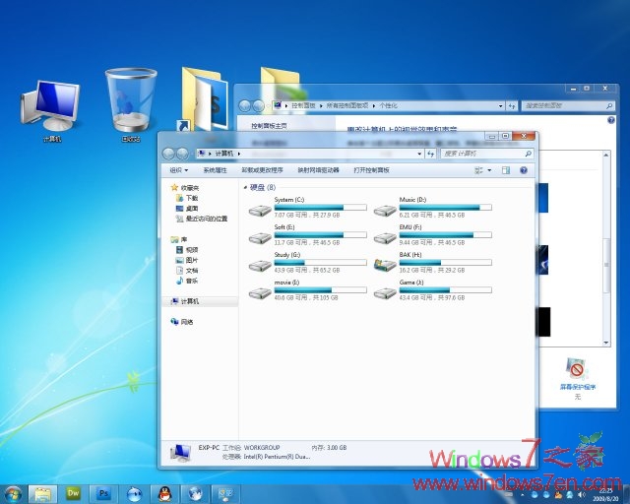
Task: Open 控制面板主页 link
Action: coord(269,126)
